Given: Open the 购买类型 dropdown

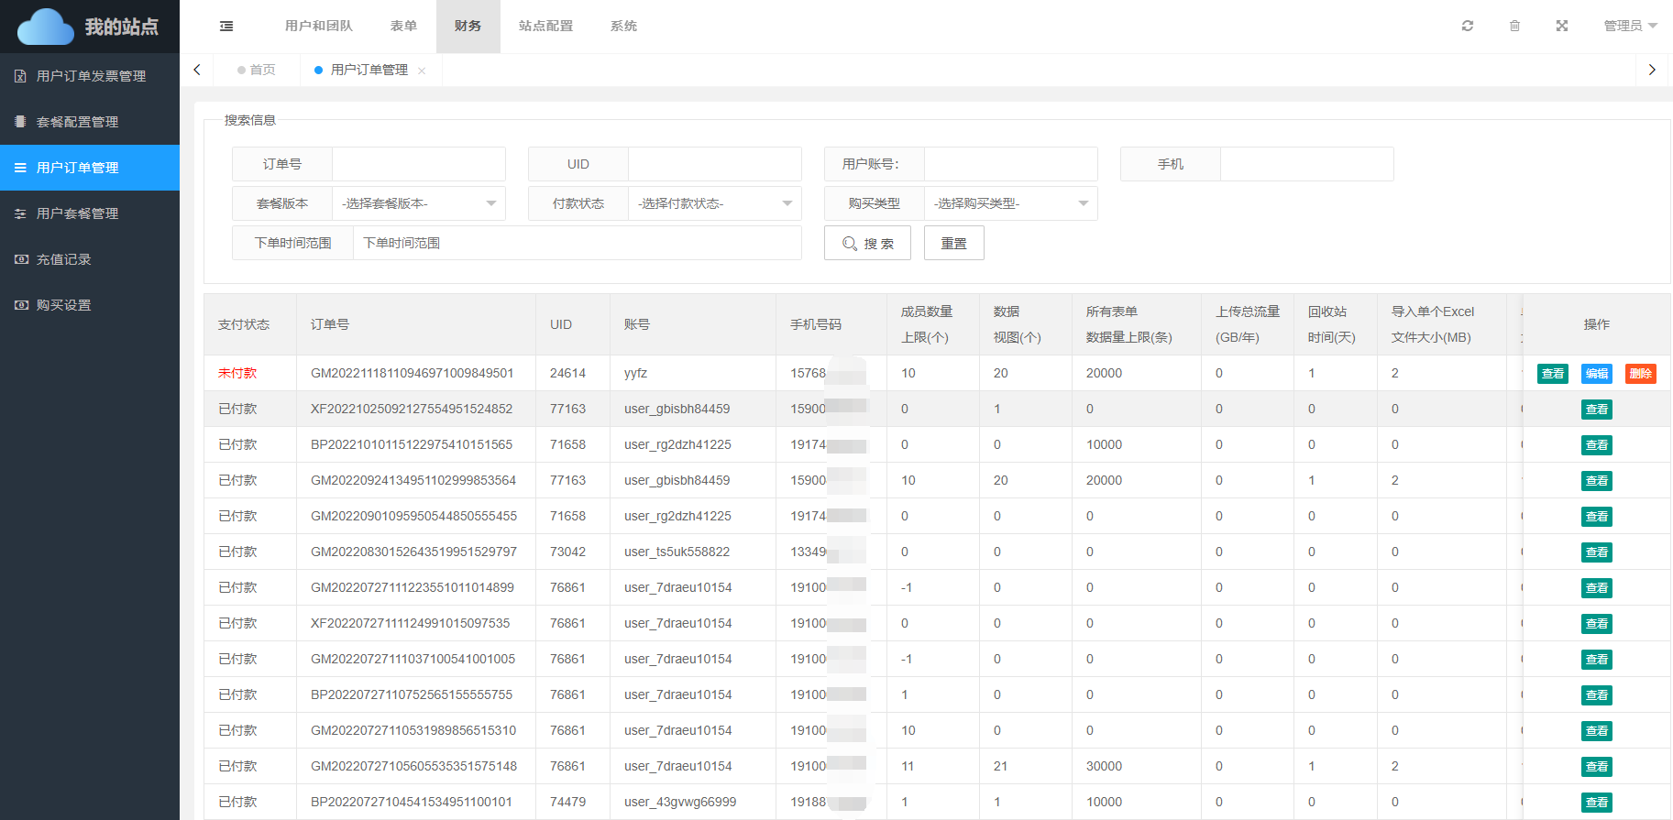Looking at the screenshot, I should click(x=1010, y=203).
